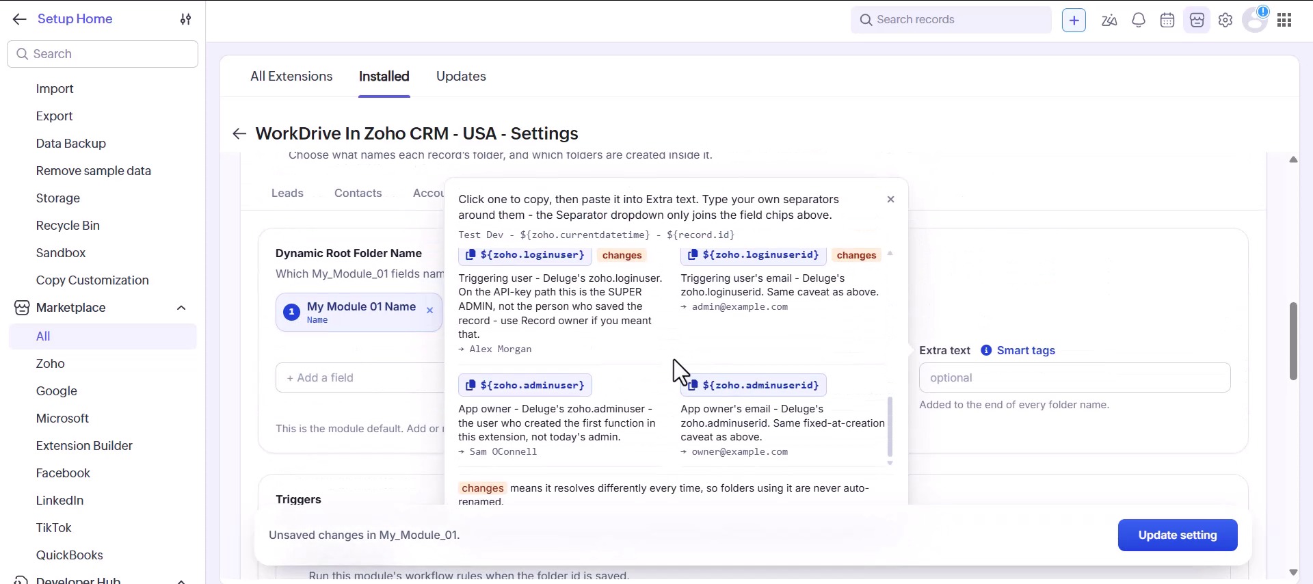Open the calendar icon in header
Viewport: 1313px width, 584px height.
point(1167,20)
